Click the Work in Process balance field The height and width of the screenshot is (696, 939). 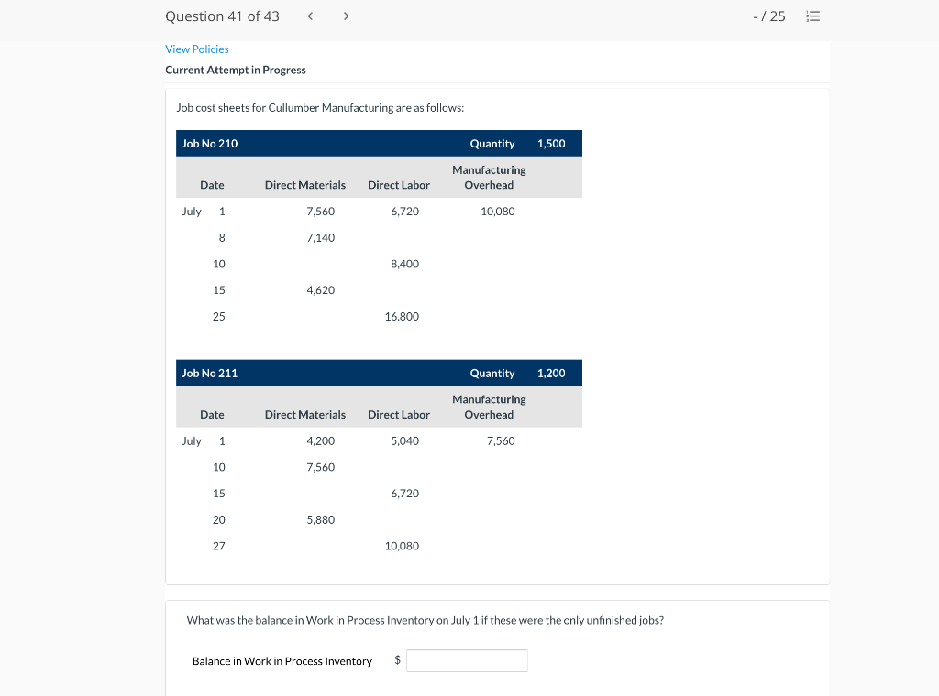[x=467, y=660]
